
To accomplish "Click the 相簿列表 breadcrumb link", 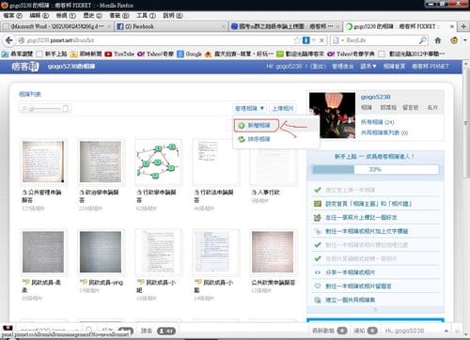I will pos(30,94).
